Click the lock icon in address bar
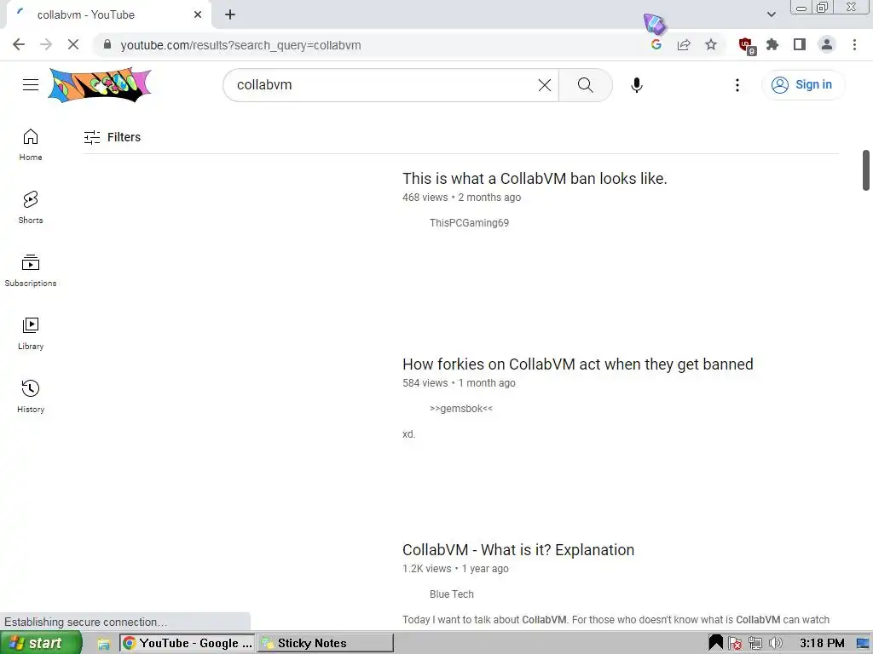 pyautogui.click(x=107, y=44)
